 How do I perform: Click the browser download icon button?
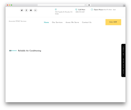(x=89, y=5)
